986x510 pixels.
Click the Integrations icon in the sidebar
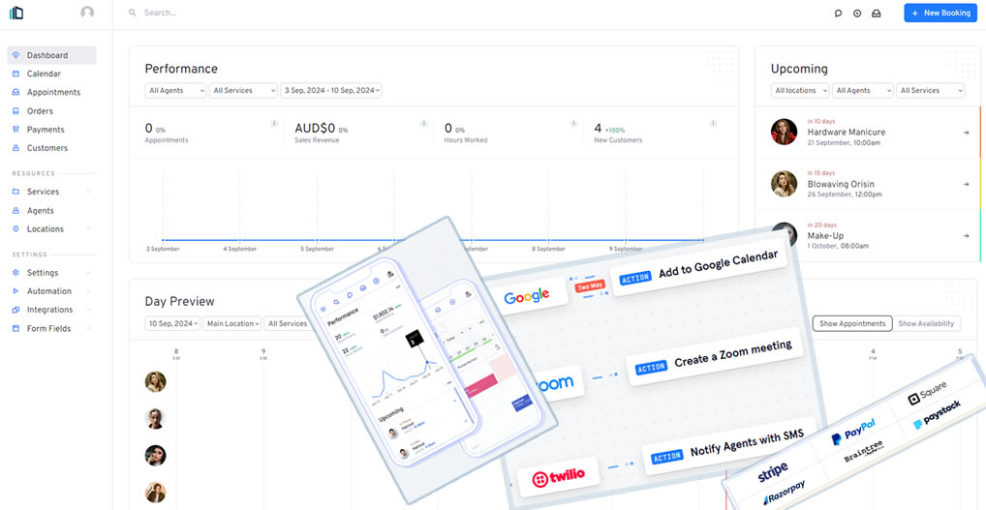(16, 310)
